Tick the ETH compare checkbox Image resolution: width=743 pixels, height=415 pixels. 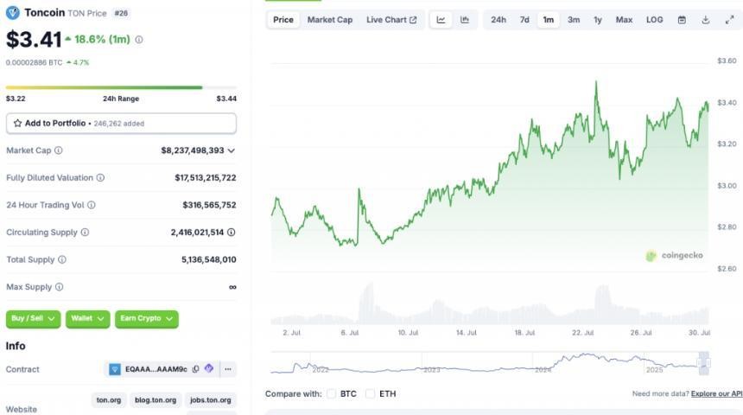370,393
